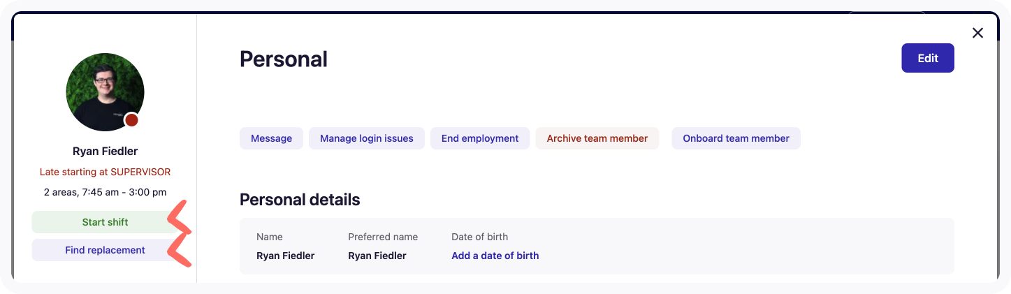Send a Message to the team member
Viewport: 1011px width, 294px height.
coord(271,138)
